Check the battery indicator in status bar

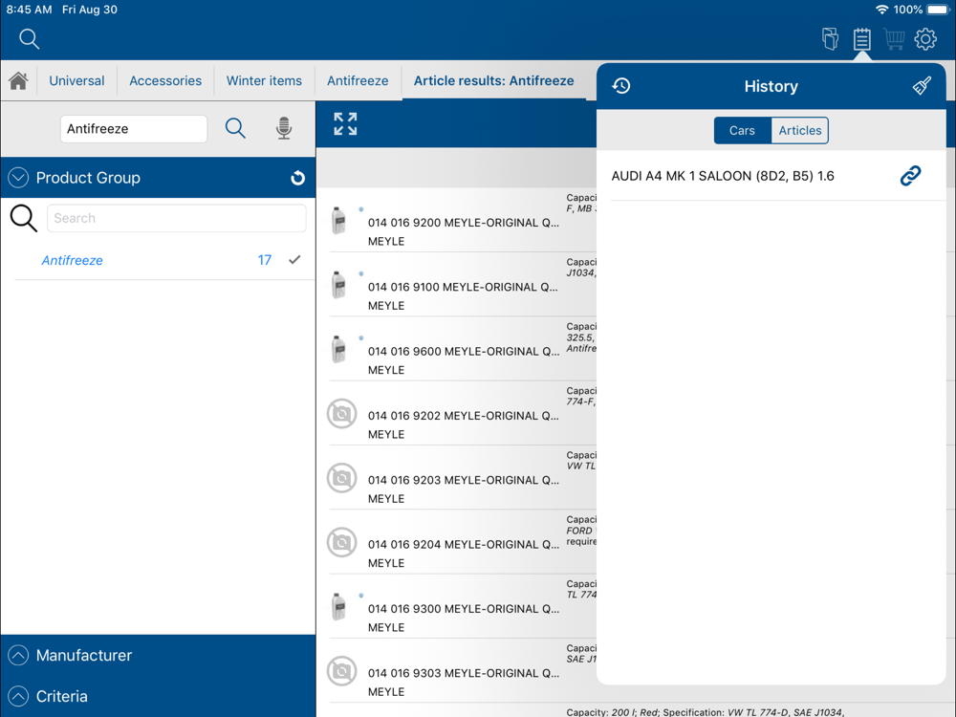(939, 10)
